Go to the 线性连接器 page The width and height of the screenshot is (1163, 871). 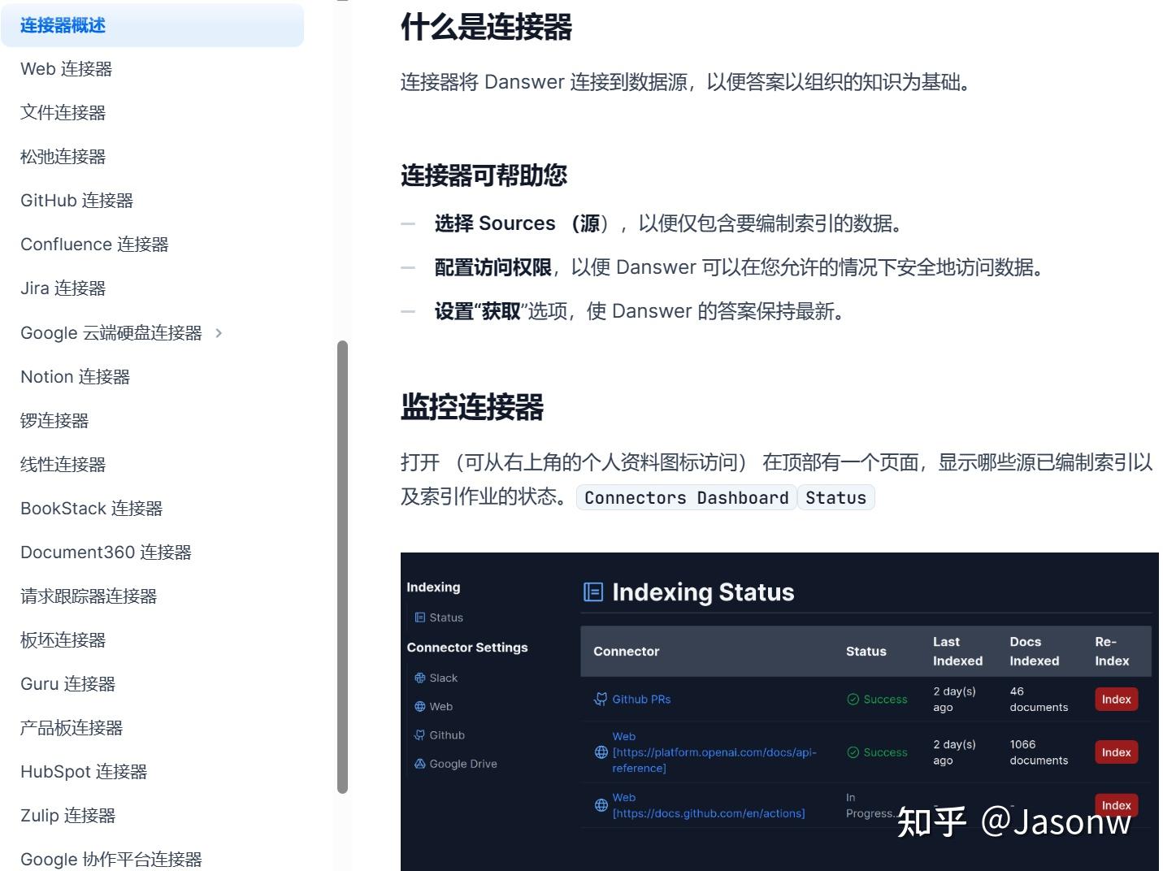click(x=63, y=465)
